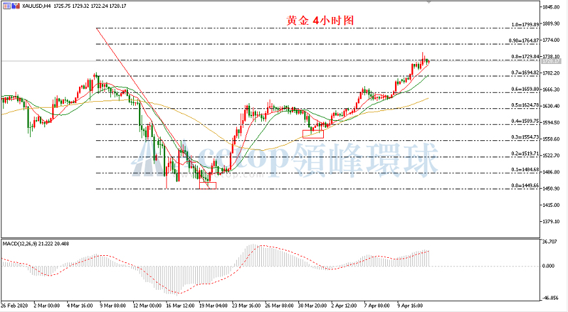The width and height of the screenshot is (568, 312).
Task: Click the time axis label 12 Mar 00:00
Action: point(147,306)
